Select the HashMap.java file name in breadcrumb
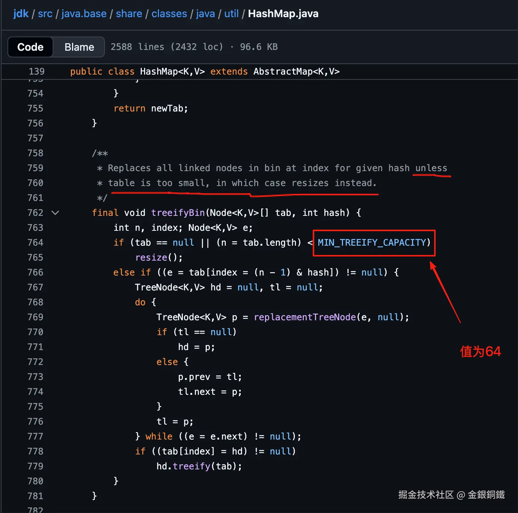 (x=283, y=14)
